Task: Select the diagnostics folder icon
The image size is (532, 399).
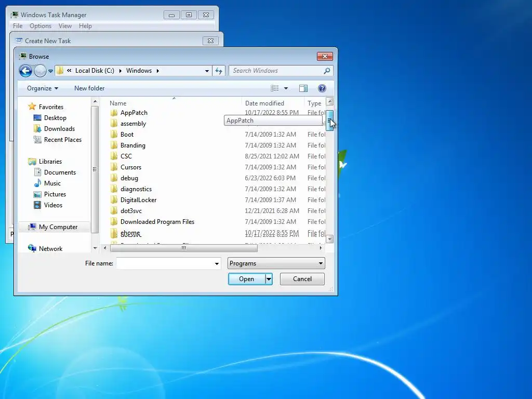Action: coord(114,189)
